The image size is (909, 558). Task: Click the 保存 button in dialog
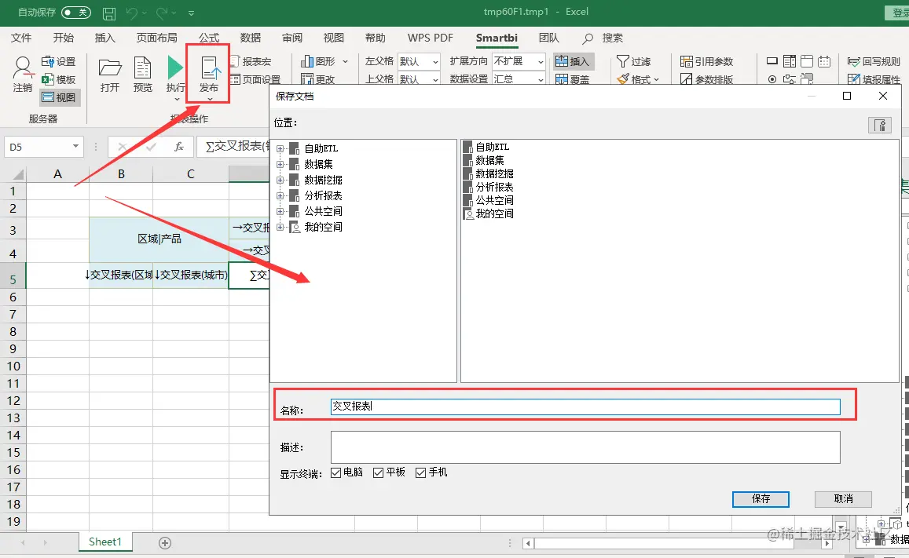point(760,499)
